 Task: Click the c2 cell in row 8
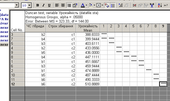61,57
